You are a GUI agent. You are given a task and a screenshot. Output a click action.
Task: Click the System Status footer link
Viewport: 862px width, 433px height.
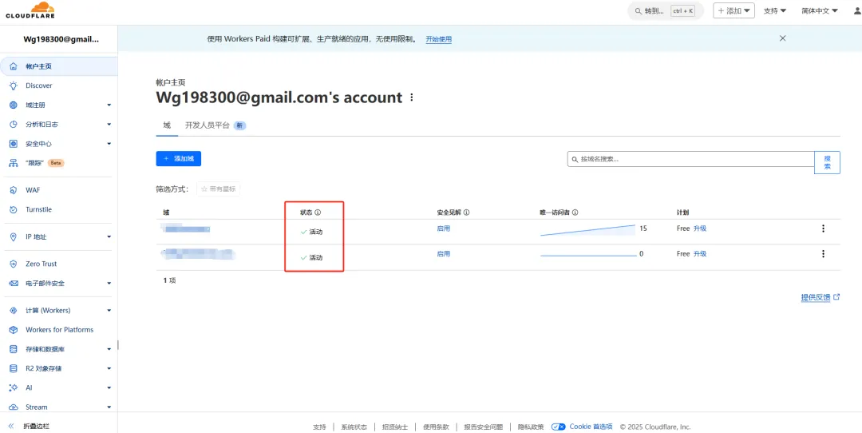pyautogui.click(x=354, y=427)
